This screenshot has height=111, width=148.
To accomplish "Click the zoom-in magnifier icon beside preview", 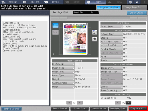I will [95, 39].
